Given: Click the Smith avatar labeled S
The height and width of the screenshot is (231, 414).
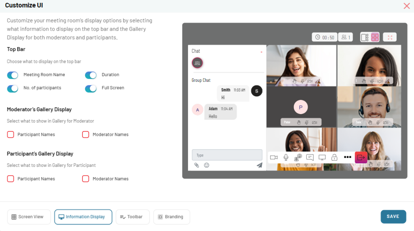Looking at the screenshot, I should click(x=257, y=91).
